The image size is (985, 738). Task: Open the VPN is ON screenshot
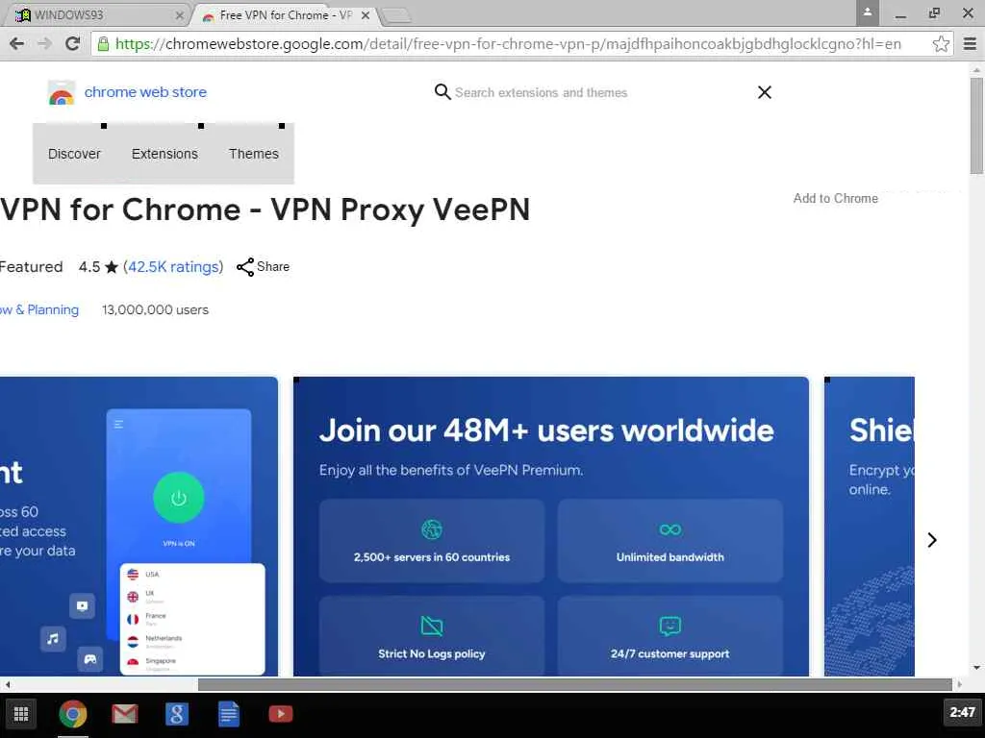[139, 526]
